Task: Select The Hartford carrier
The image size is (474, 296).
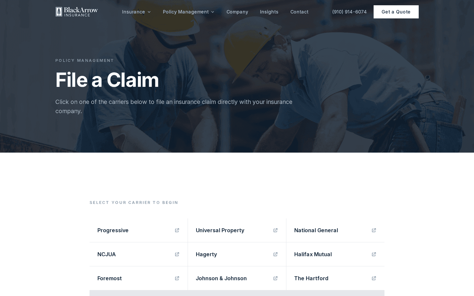Action: pos(335,278)
